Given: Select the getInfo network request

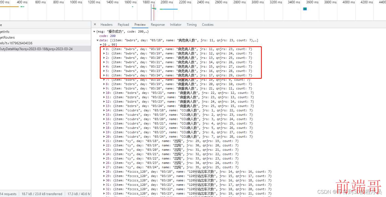Looking at the screenshot, I should point(45,32).
